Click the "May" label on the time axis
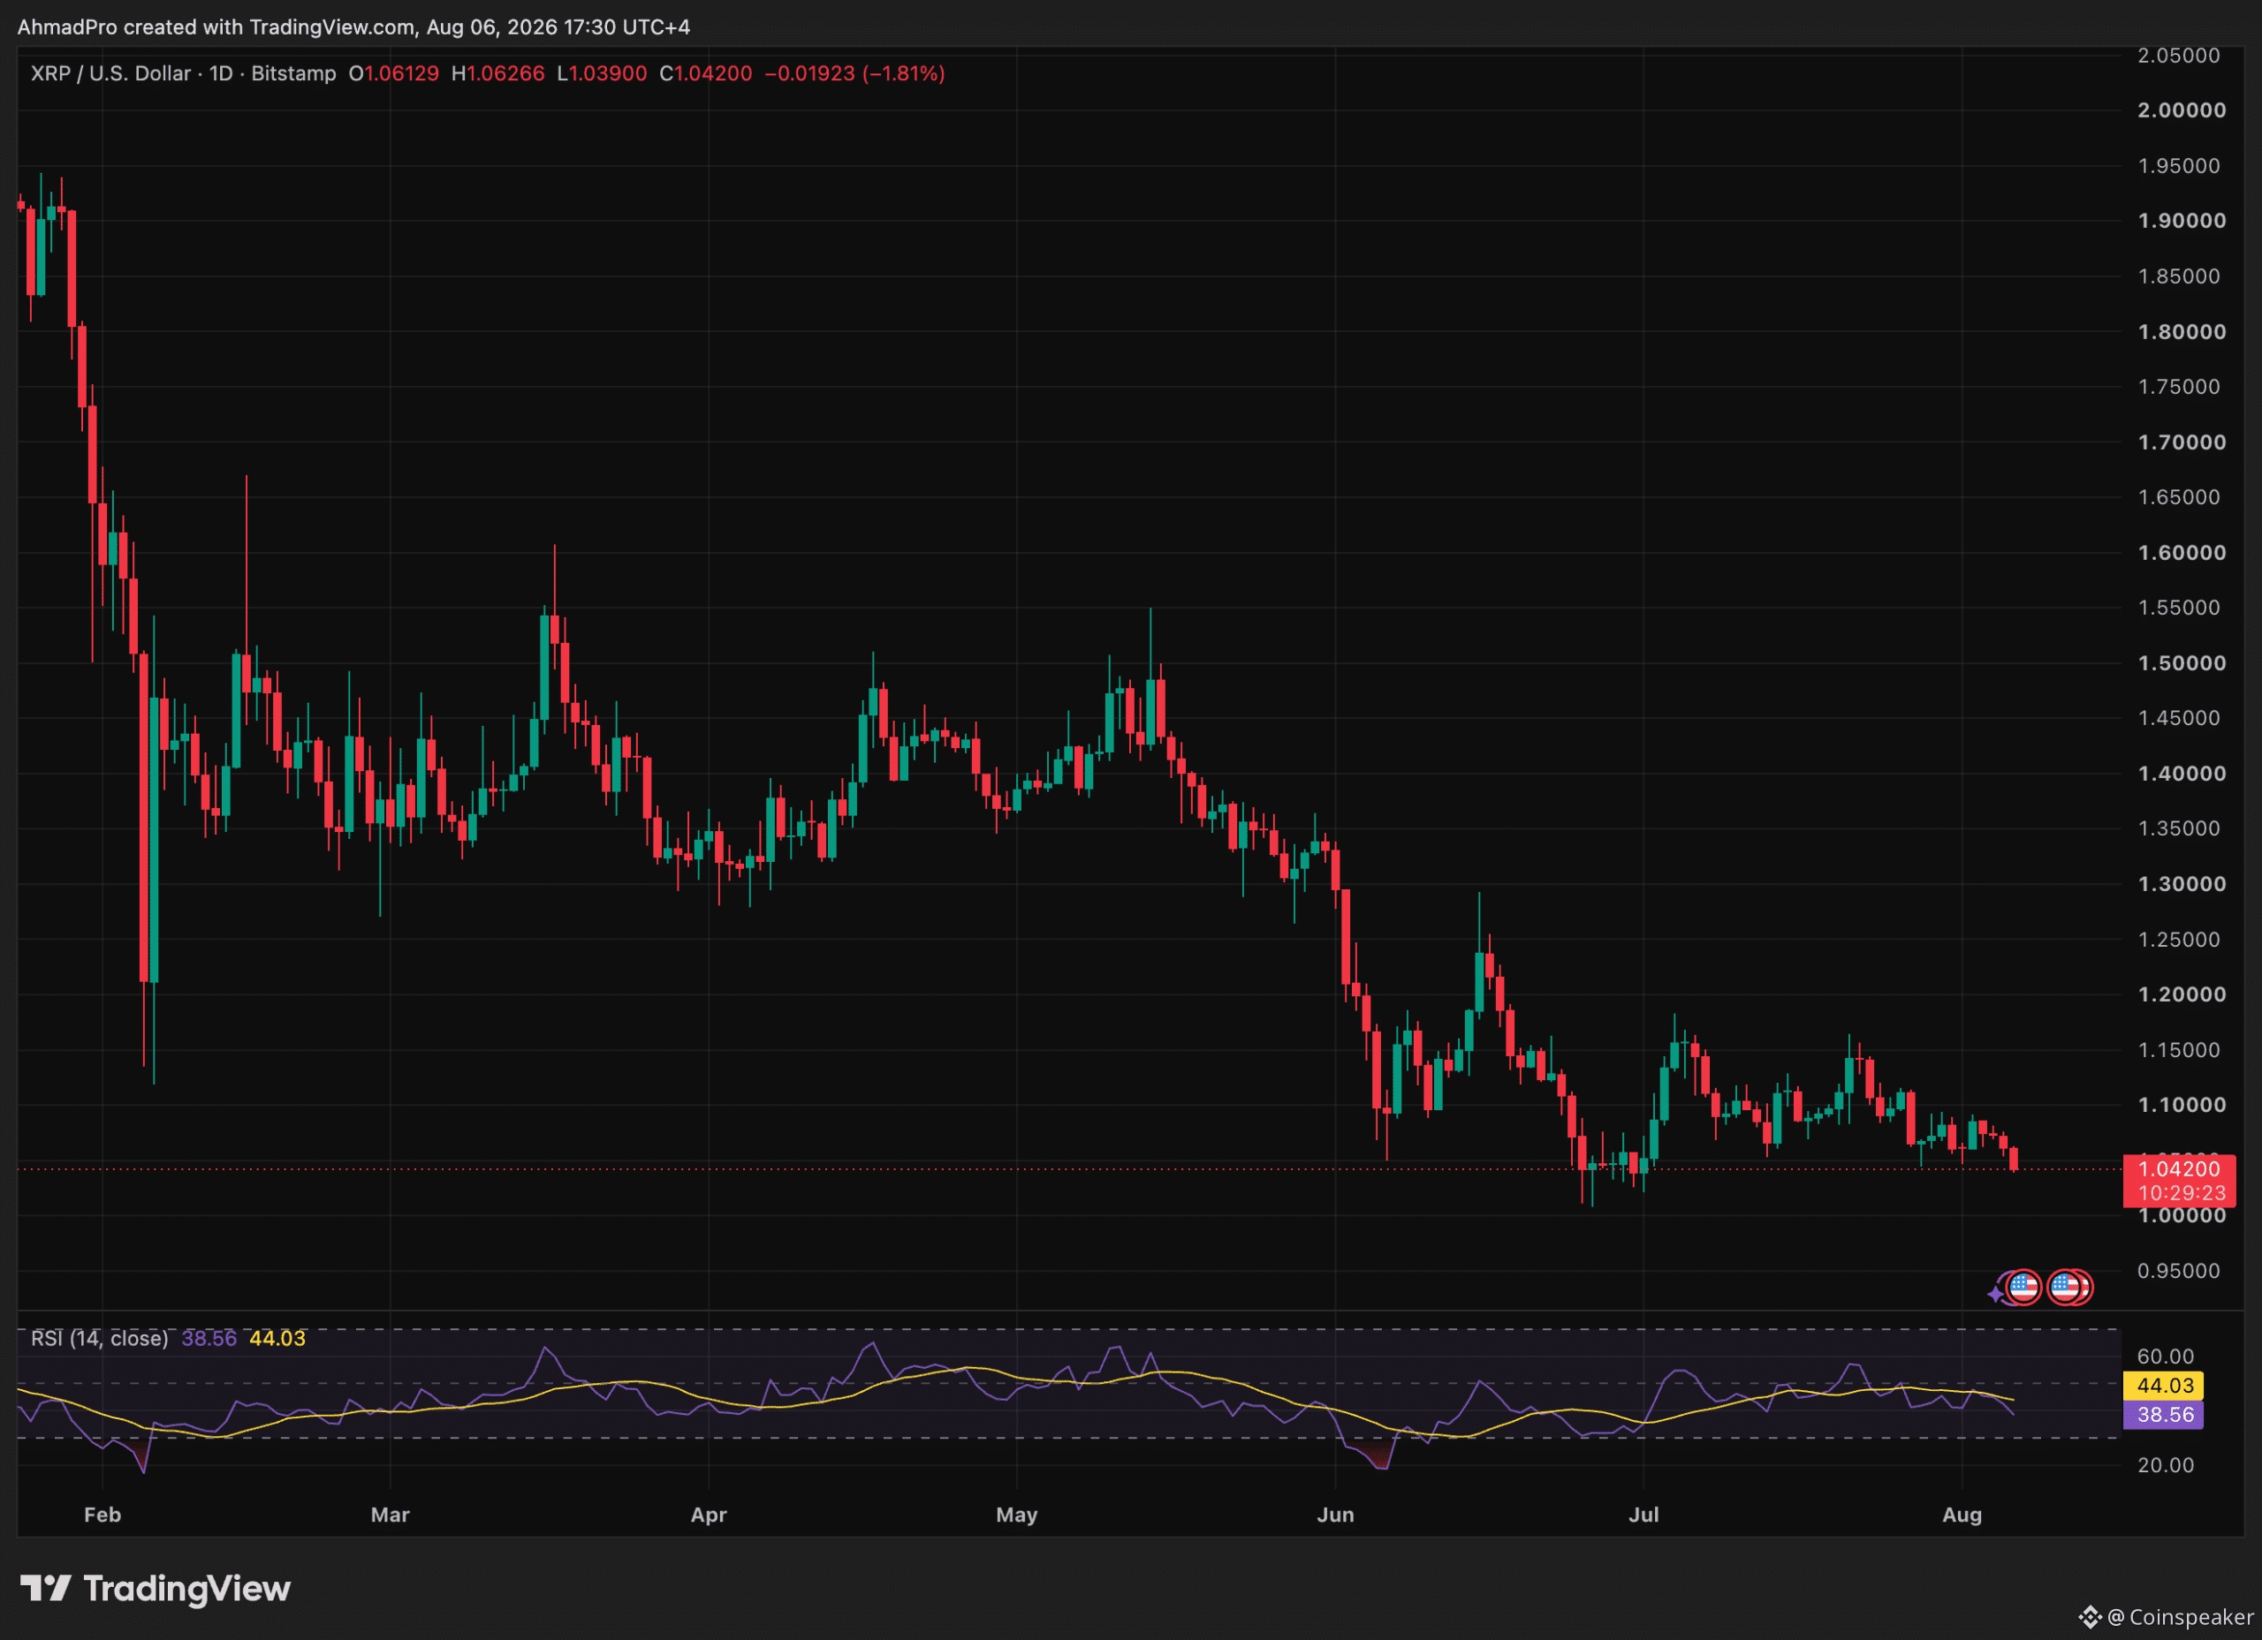This screenshot has height=1640, width=2262. pyautogui.click(x=1016, y=1515)
